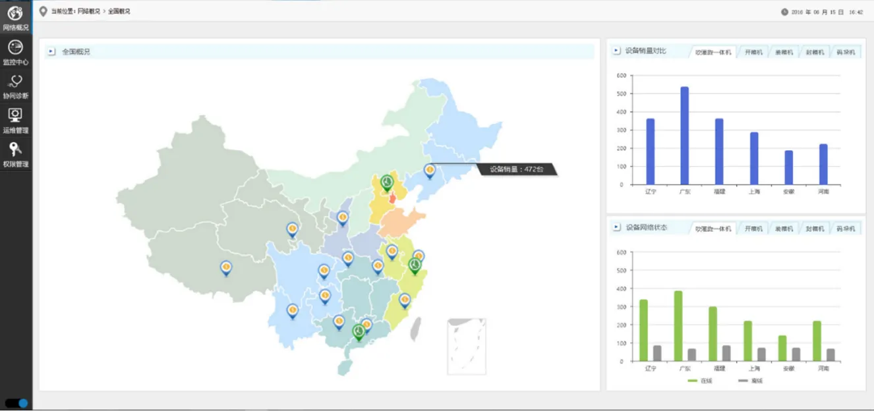Open 网络概况 in the sidebar
Viewport: 874px width, 411px height.
pos(15,17)
